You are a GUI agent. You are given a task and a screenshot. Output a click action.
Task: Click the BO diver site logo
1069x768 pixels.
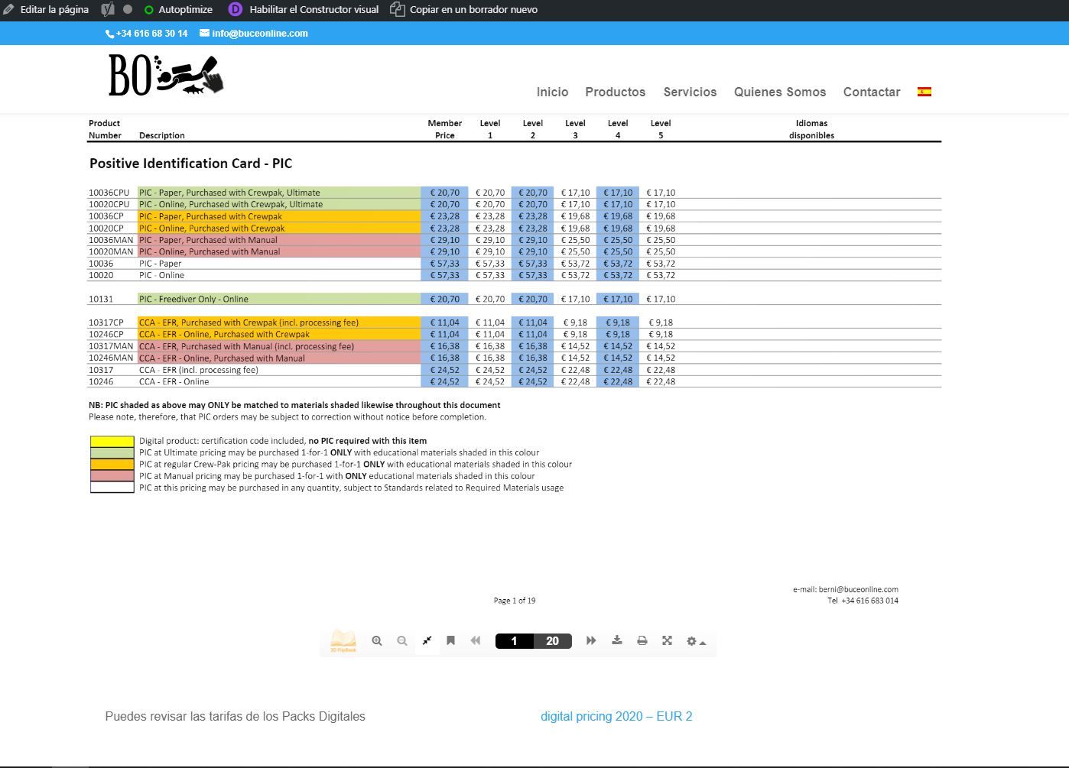(x=166, y=75)
